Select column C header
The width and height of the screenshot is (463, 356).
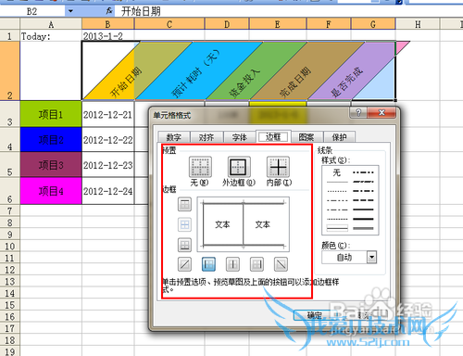[169, 24]
